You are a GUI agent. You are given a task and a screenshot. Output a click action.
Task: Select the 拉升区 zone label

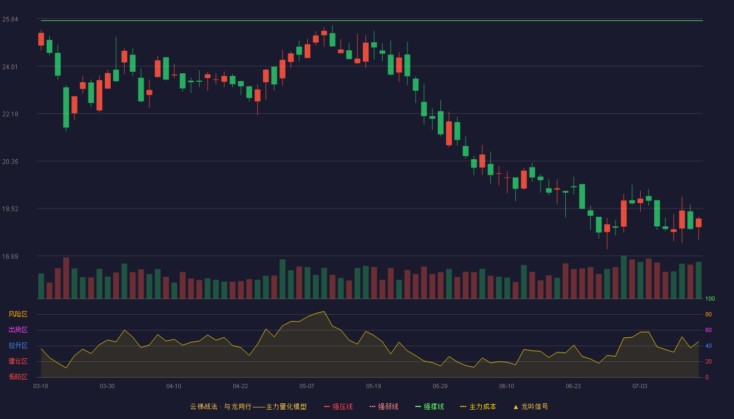coord(18,346)
